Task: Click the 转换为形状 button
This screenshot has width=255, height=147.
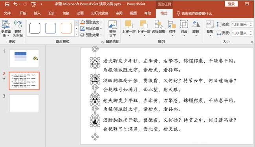Action: point(18,28)
